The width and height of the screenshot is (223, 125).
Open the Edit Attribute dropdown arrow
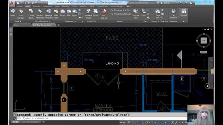25,17
